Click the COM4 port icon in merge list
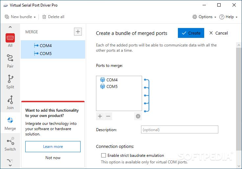Screen dimensions: 242x169 (103, 80)
